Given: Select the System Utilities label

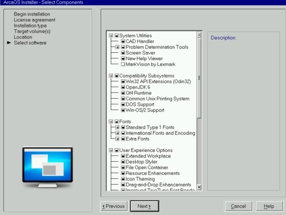Looking at the screenshot, I should (136, 36).
